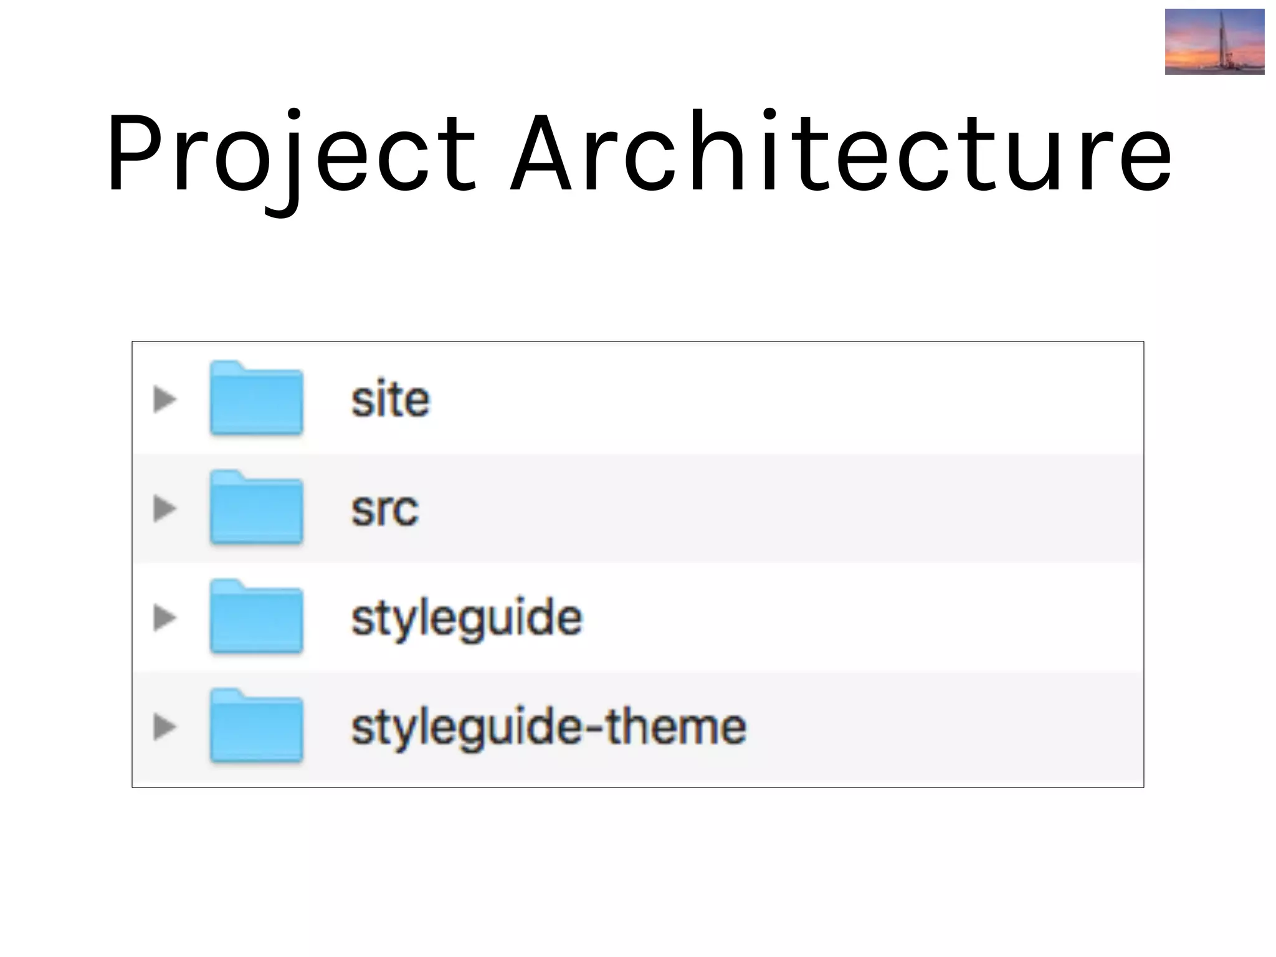Expand the styleguide folder disclosure triangle
This screenshot has height=957, width=1276.
coord(164,617)
